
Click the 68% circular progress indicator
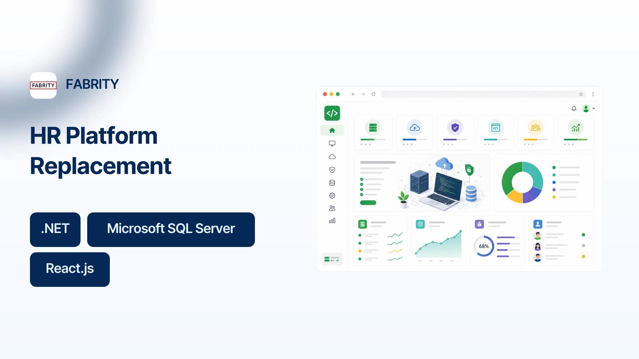(x=484, y=246)
